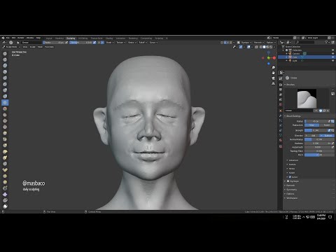Toggle X axis symmetry in header

coord(225,43)
